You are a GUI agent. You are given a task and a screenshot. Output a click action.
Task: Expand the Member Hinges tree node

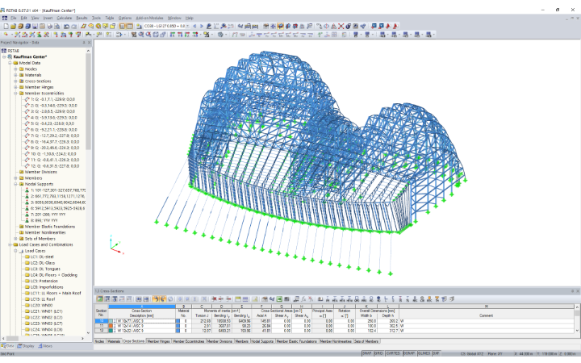[x=15, y=87]
